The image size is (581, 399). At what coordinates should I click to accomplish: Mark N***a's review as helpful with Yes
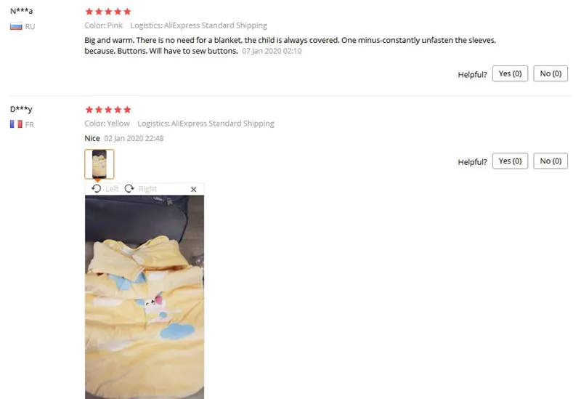tap(510, 73)
